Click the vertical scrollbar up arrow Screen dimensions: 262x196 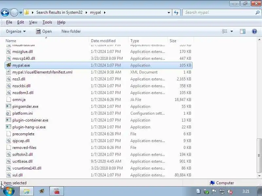259,40
